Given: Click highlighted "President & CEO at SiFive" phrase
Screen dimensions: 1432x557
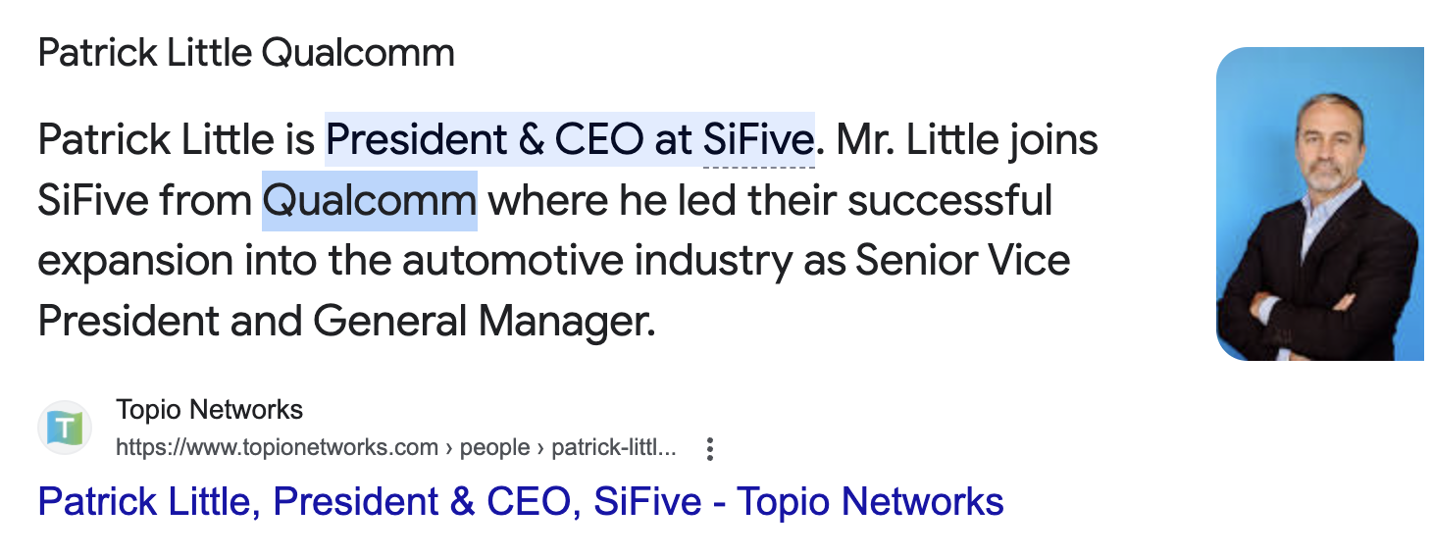Looking at the screenshot, I should pos(569,140).
